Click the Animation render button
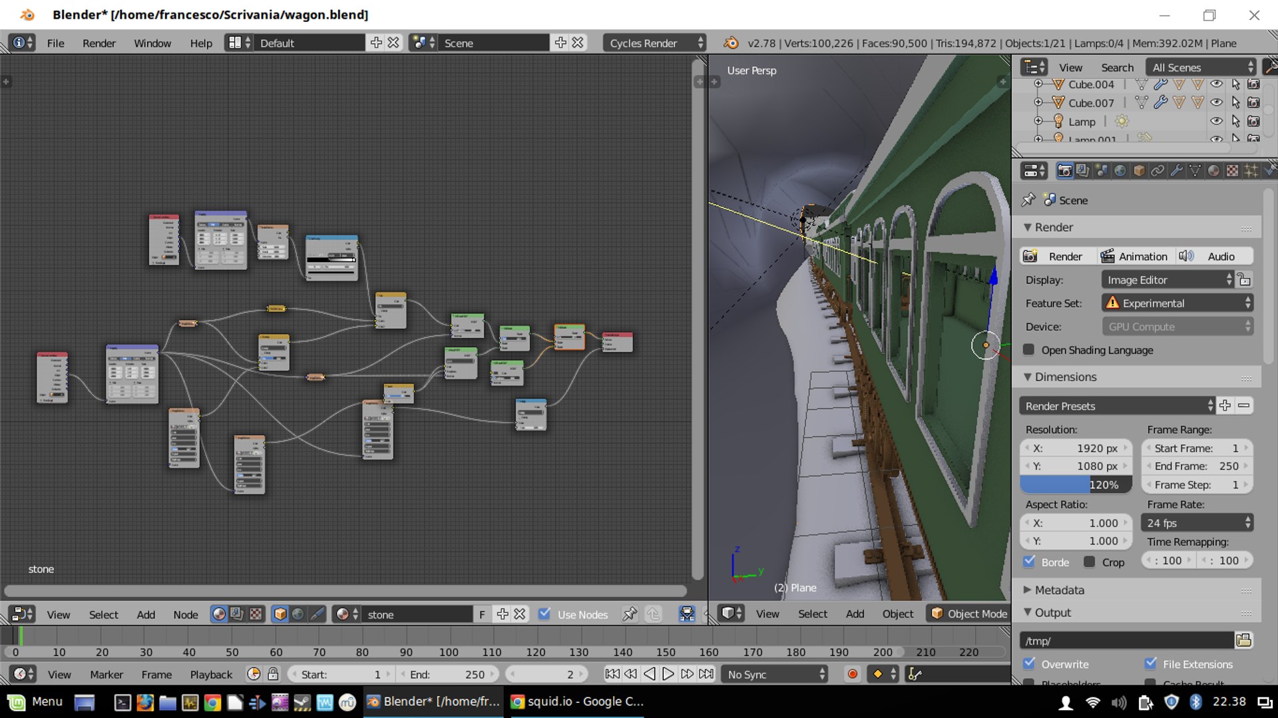 (1135, 256)
